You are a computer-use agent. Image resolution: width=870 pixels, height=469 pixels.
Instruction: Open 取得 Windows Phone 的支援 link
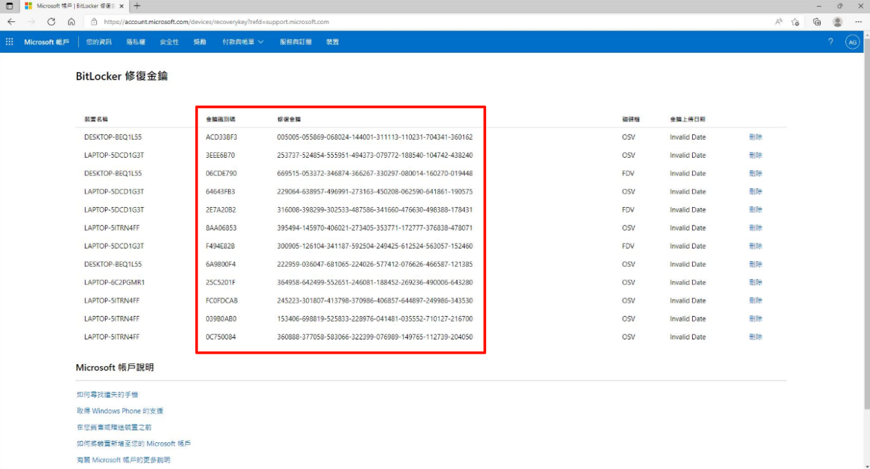click(119, 411)
